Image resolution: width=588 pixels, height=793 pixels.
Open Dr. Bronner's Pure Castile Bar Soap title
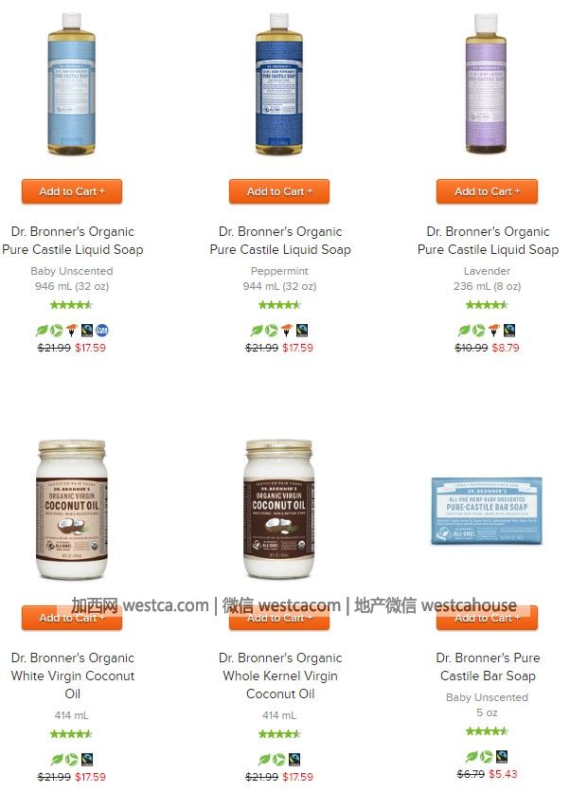click(488, 667)
